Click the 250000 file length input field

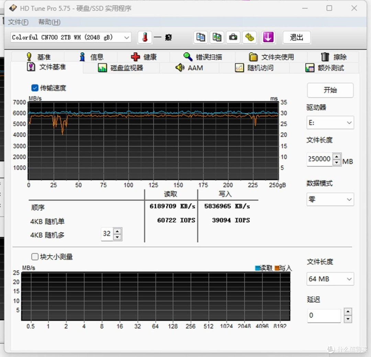click(320, 159)
